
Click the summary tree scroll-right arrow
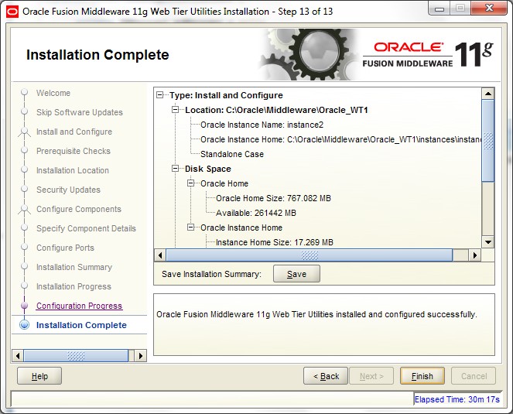pos(475,255)
